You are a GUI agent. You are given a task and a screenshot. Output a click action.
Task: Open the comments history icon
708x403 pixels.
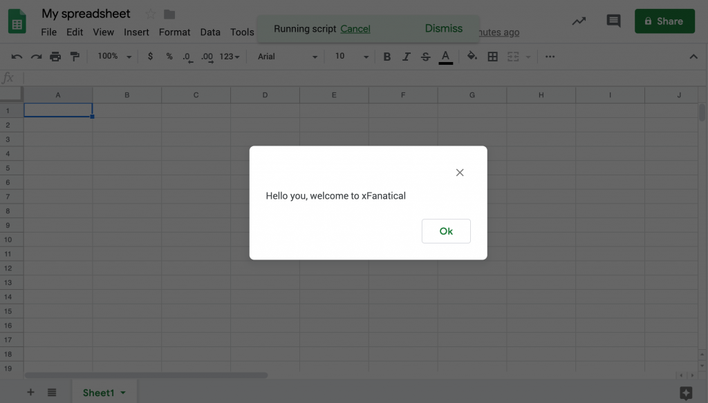(x=613, y=21)
